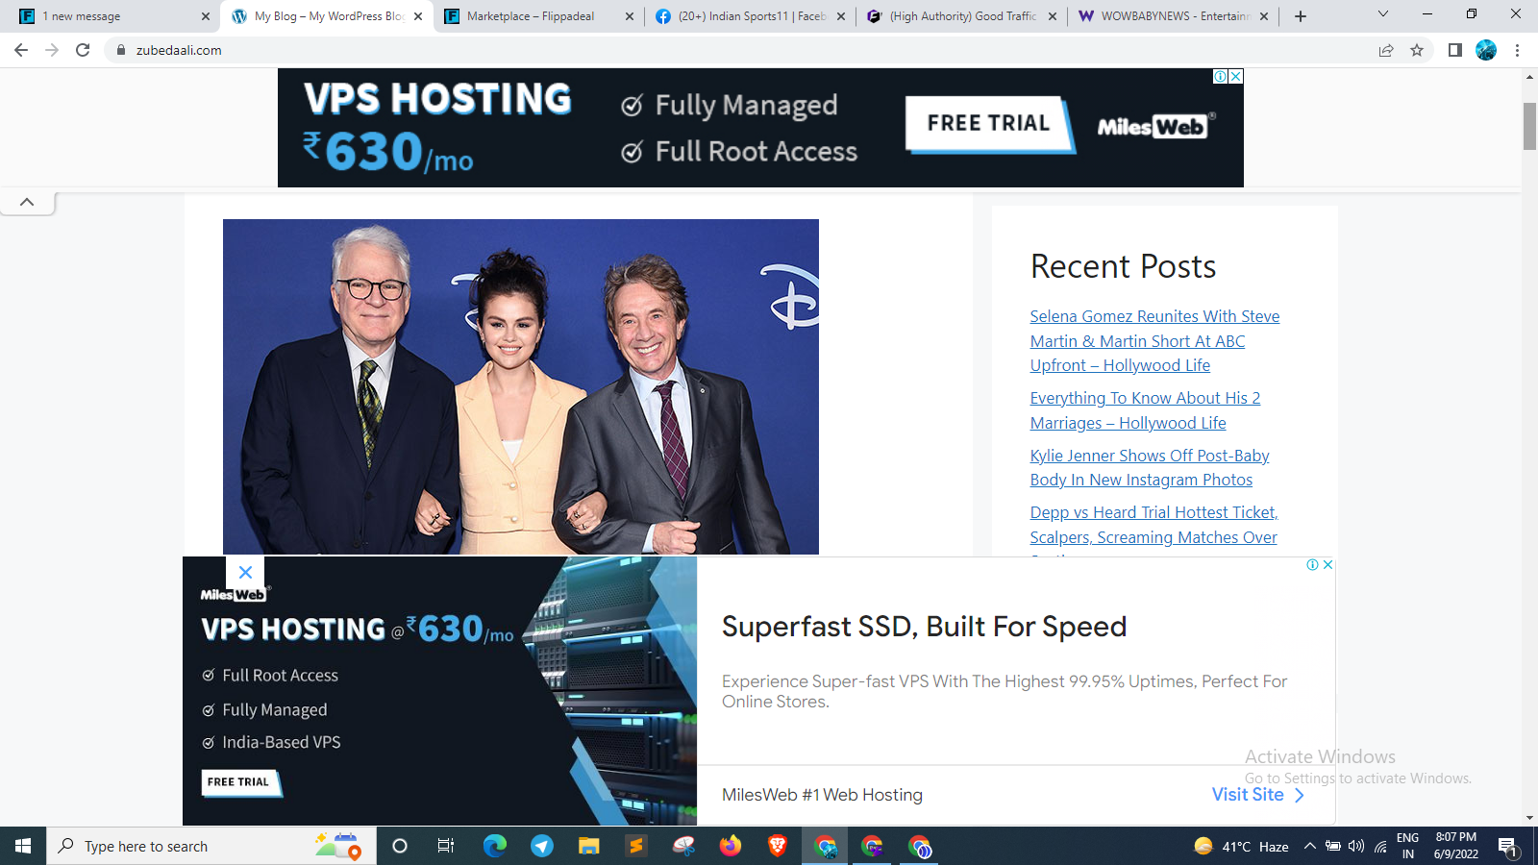1538x865 pixels.
Task: Open Task View from the taskbar
Action: (x=446, y=846)
